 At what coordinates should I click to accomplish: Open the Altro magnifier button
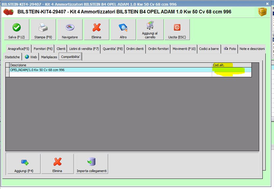click(x=123, y=29)
